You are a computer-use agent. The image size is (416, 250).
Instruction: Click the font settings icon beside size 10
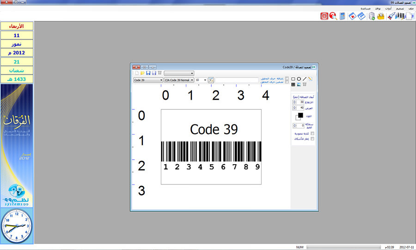pos(211,80)
